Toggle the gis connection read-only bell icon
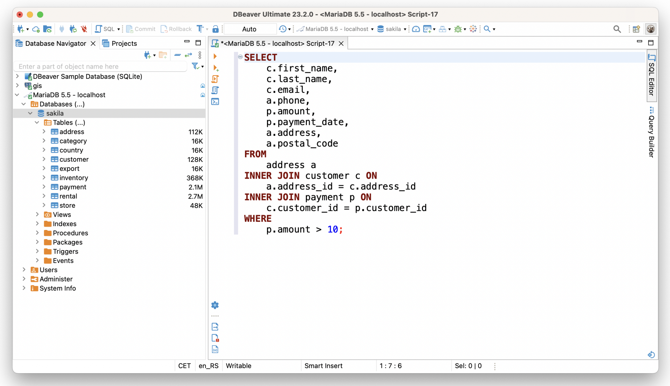 [203, 86]
